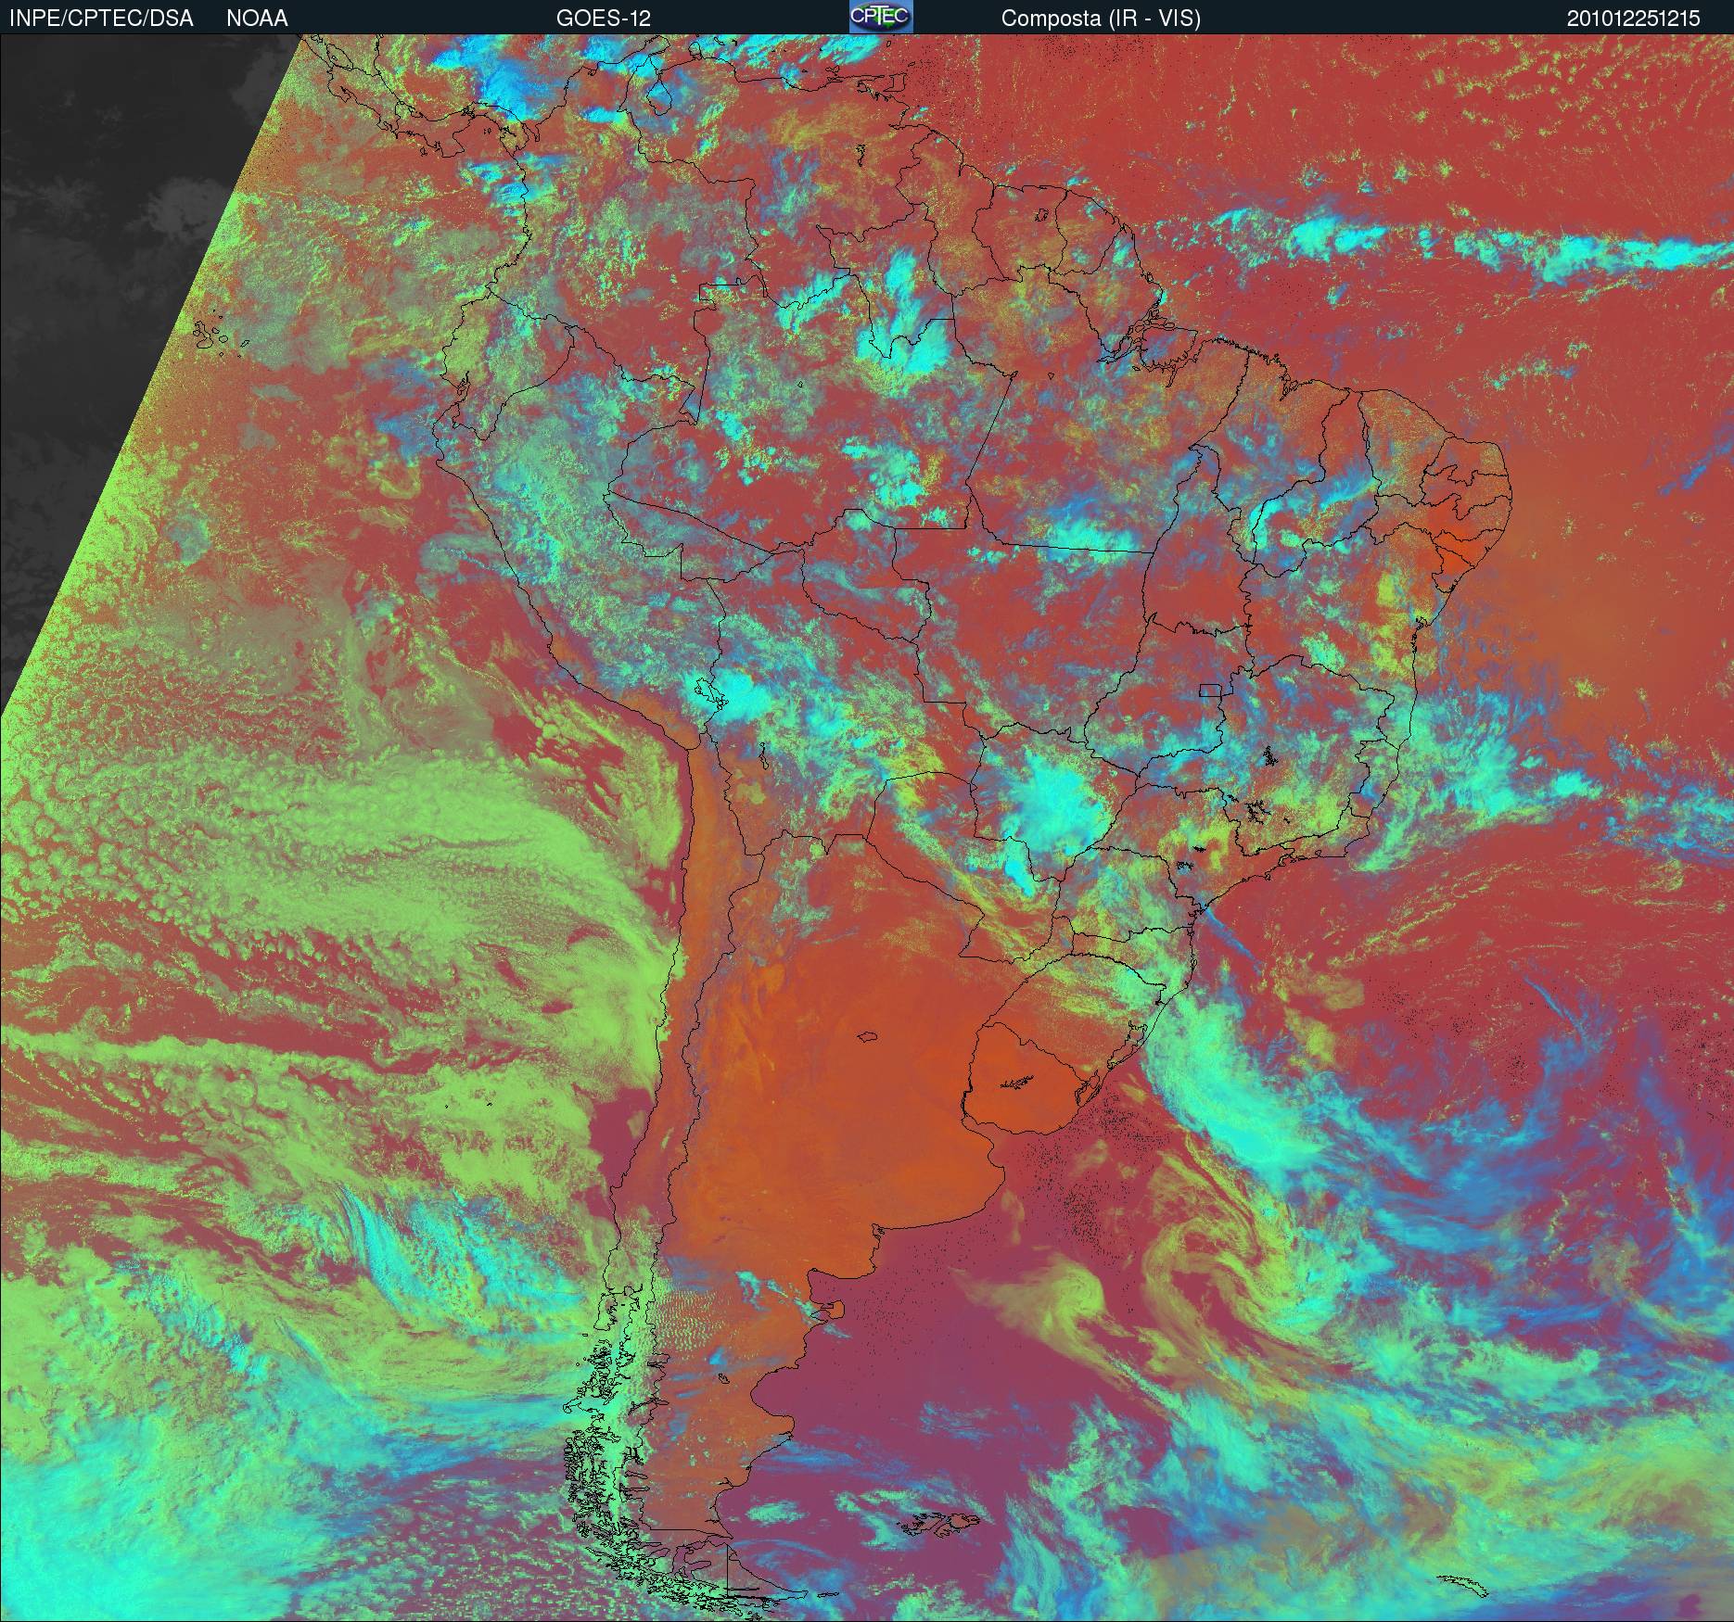Click the small Distrito Federal rectangle in Brazil
Image resolution: width=1734 pixels, height=1622 pixels.
(x=1210, y=690)
